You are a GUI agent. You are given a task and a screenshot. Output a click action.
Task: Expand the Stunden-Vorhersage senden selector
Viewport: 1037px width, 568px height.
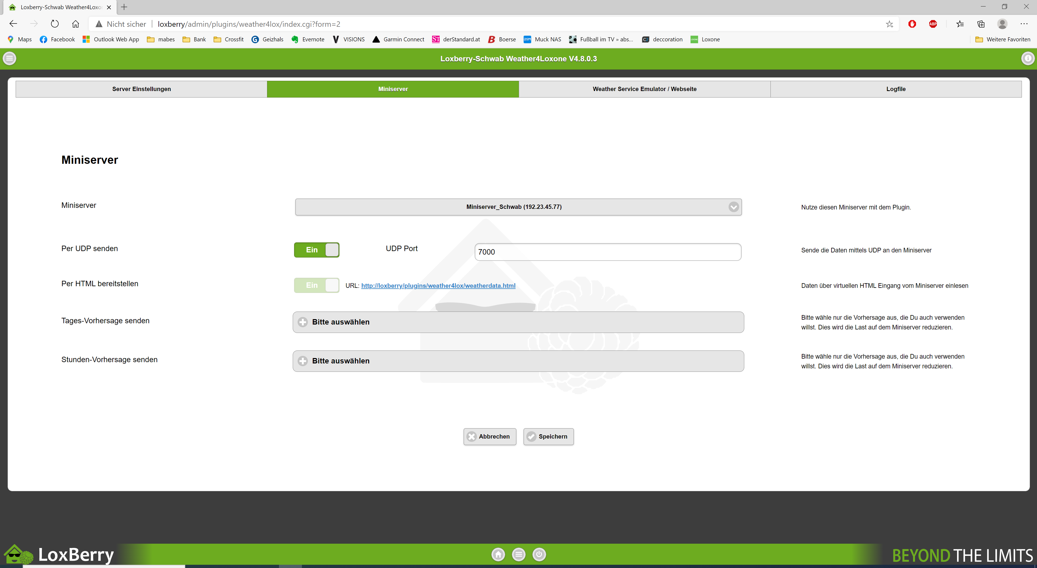tap(518, 361)
